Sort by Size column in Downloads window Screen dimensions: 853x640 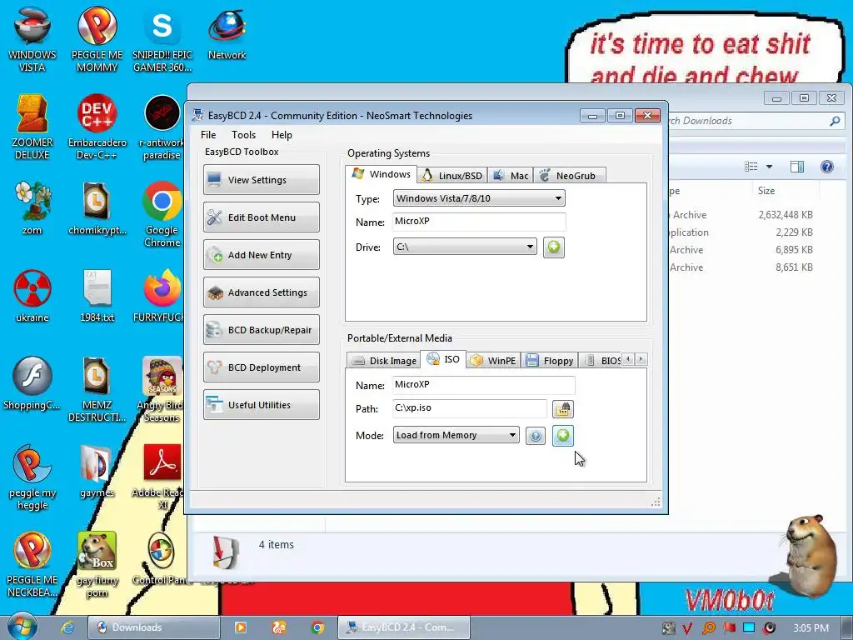pyautogui.click(x=766, y=191)
